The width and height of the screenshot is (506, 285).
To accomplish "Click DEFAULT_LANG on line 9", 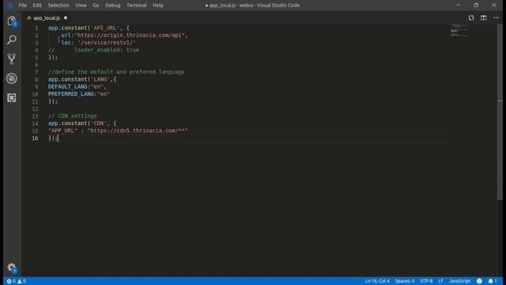I will (x=68, y=86).
